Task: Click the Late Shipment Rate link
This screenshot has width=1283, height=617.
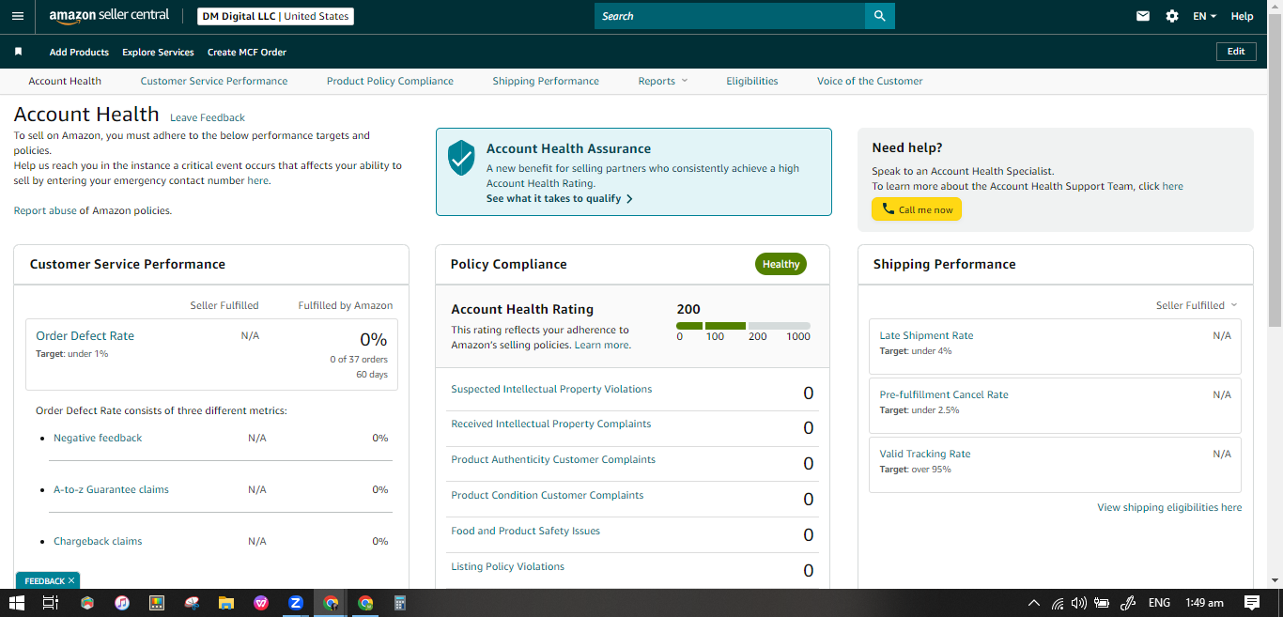Action: 926,335
